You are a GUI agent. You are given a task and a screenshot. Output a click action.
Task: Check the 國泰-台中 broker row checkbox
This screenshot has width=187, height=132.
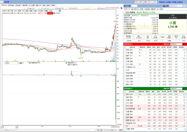point(125,59)
